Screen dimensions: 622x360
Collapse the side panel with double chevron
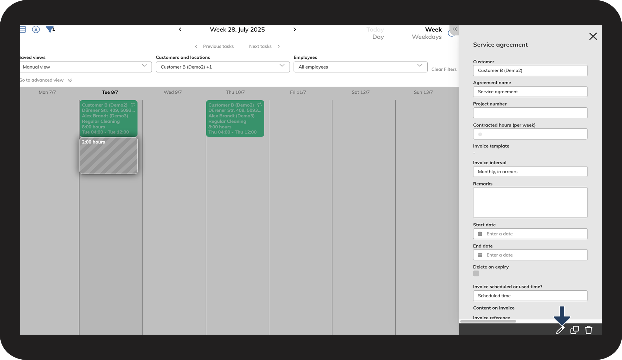point(454,29)
